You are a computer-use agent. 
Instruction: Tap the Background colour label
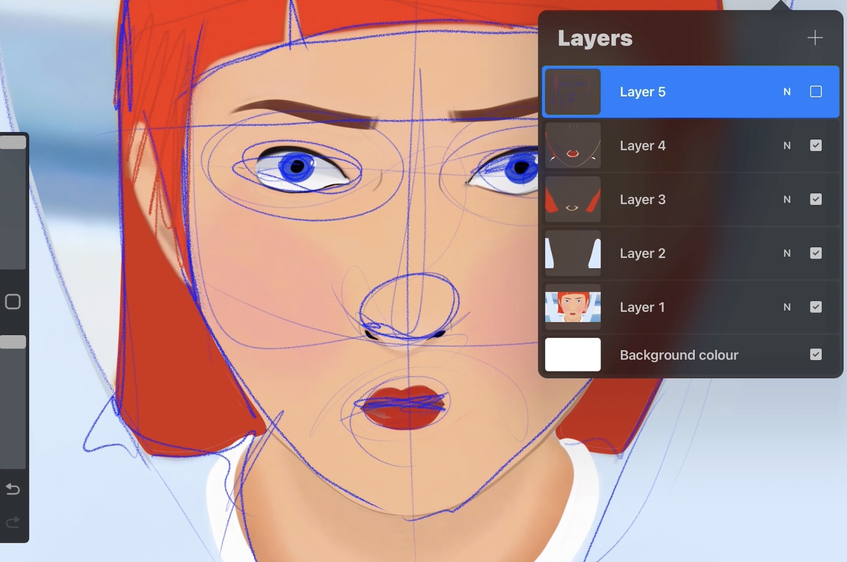(679, 355)
